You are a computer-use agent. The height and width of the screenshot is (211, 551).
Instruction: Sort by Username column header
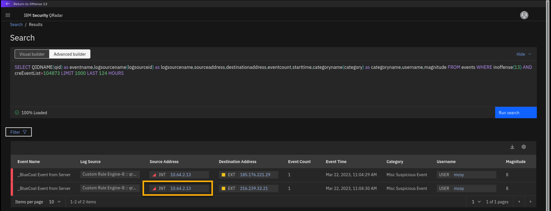tap(446, 162)
